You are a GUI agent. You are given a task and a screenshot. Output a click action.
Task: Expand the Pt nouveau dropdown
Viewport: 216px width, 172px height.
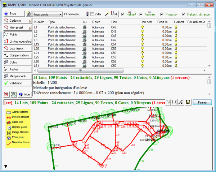pyautogui.click(x=87, y=14)
